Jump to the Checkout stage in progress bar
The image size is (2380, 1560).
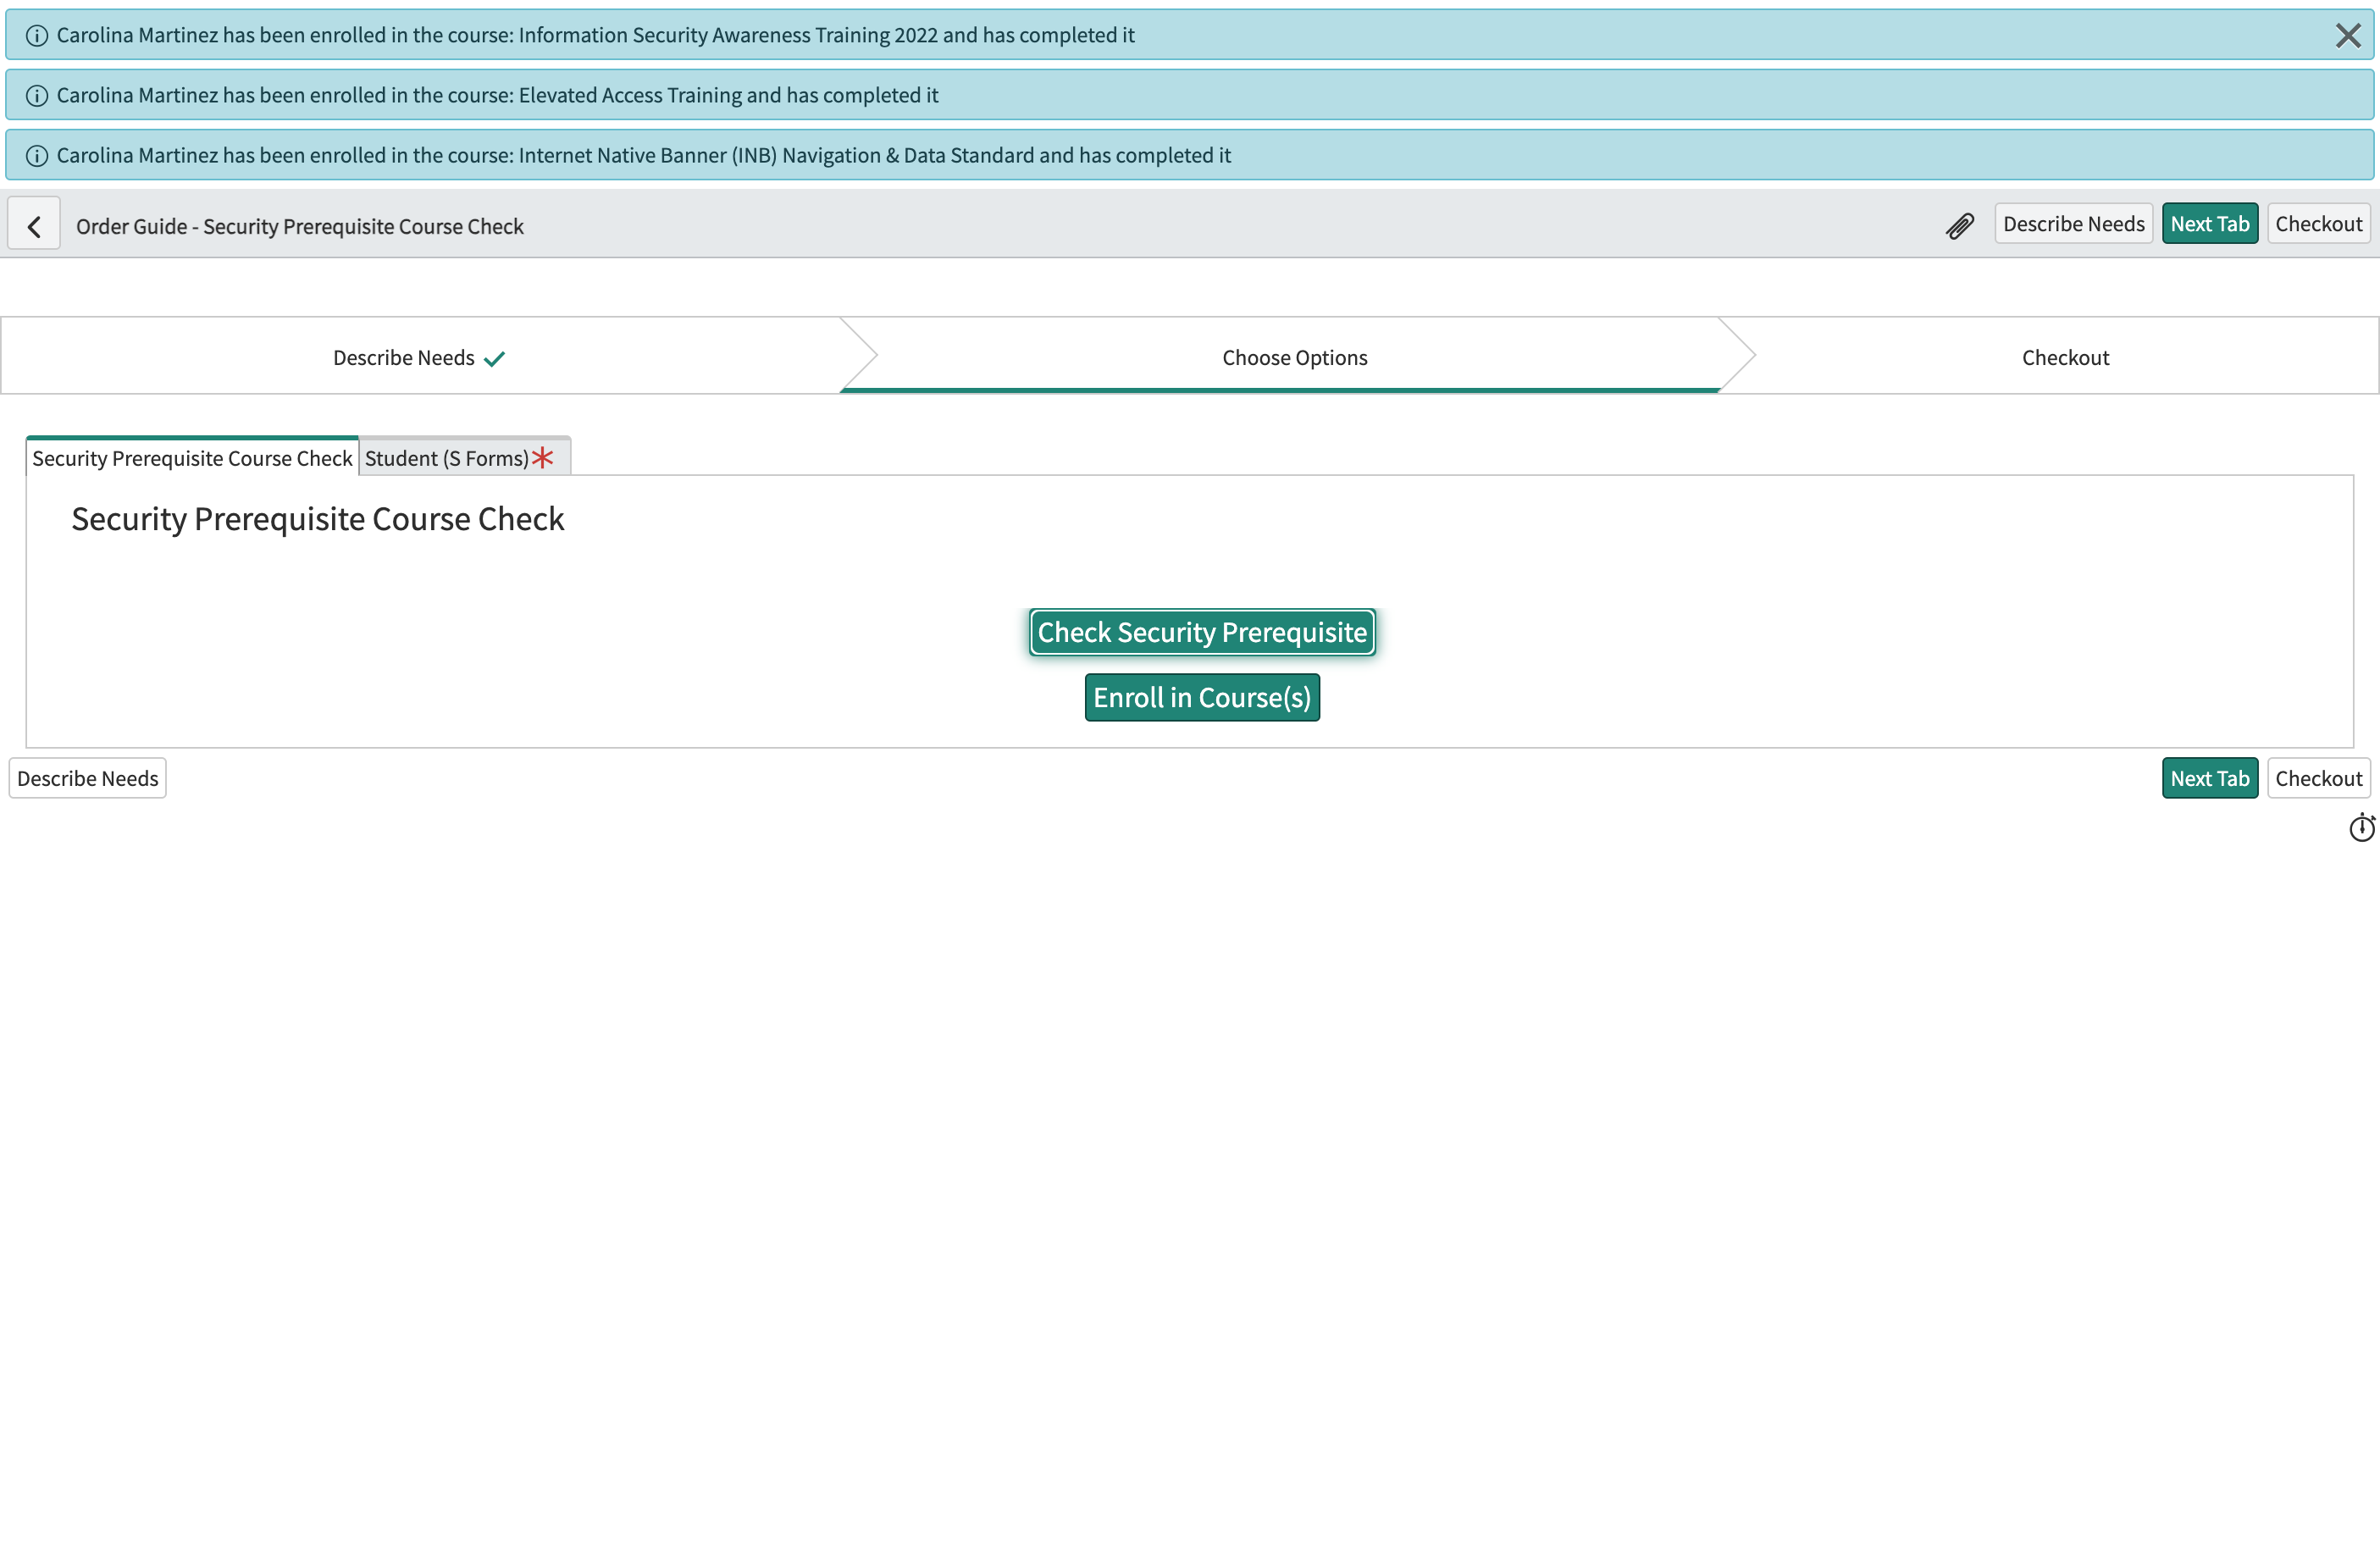(x=2065, y=357)
